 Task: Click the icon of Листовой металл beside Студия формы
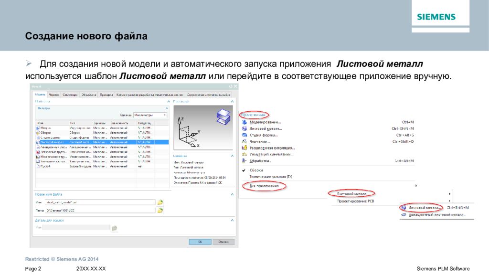point(244,128)
